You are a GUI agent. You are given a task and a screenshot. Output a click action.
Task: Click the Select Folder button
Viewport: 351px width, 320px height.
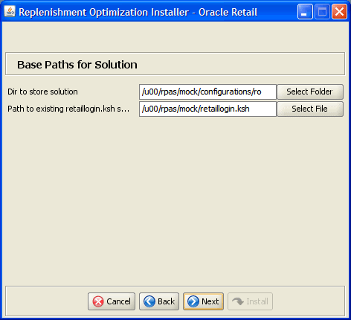tap(310, 92)
